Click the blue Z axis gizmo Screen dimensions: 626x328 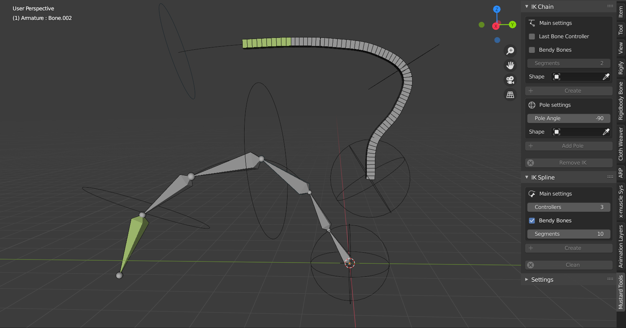[x=497, y=9]
